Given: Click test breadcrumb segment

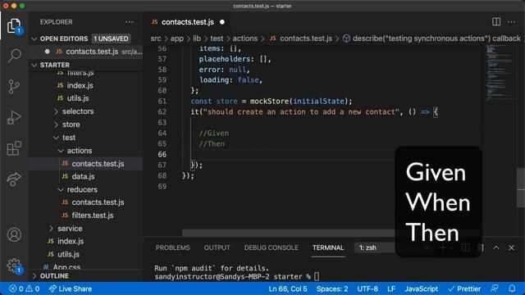Looking at the screenshot, I should (217, 39).
